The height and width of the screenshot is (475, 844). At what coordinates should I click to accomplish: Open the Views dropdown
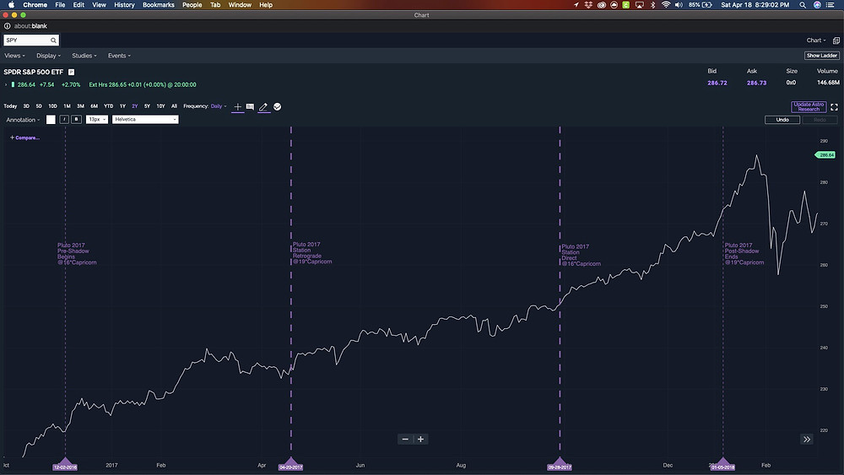click(x=14, y=56)
